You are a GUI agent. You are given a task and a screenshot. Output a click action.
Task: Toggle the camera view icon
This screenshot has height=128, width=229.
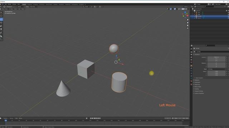click(x=187, y=25)
